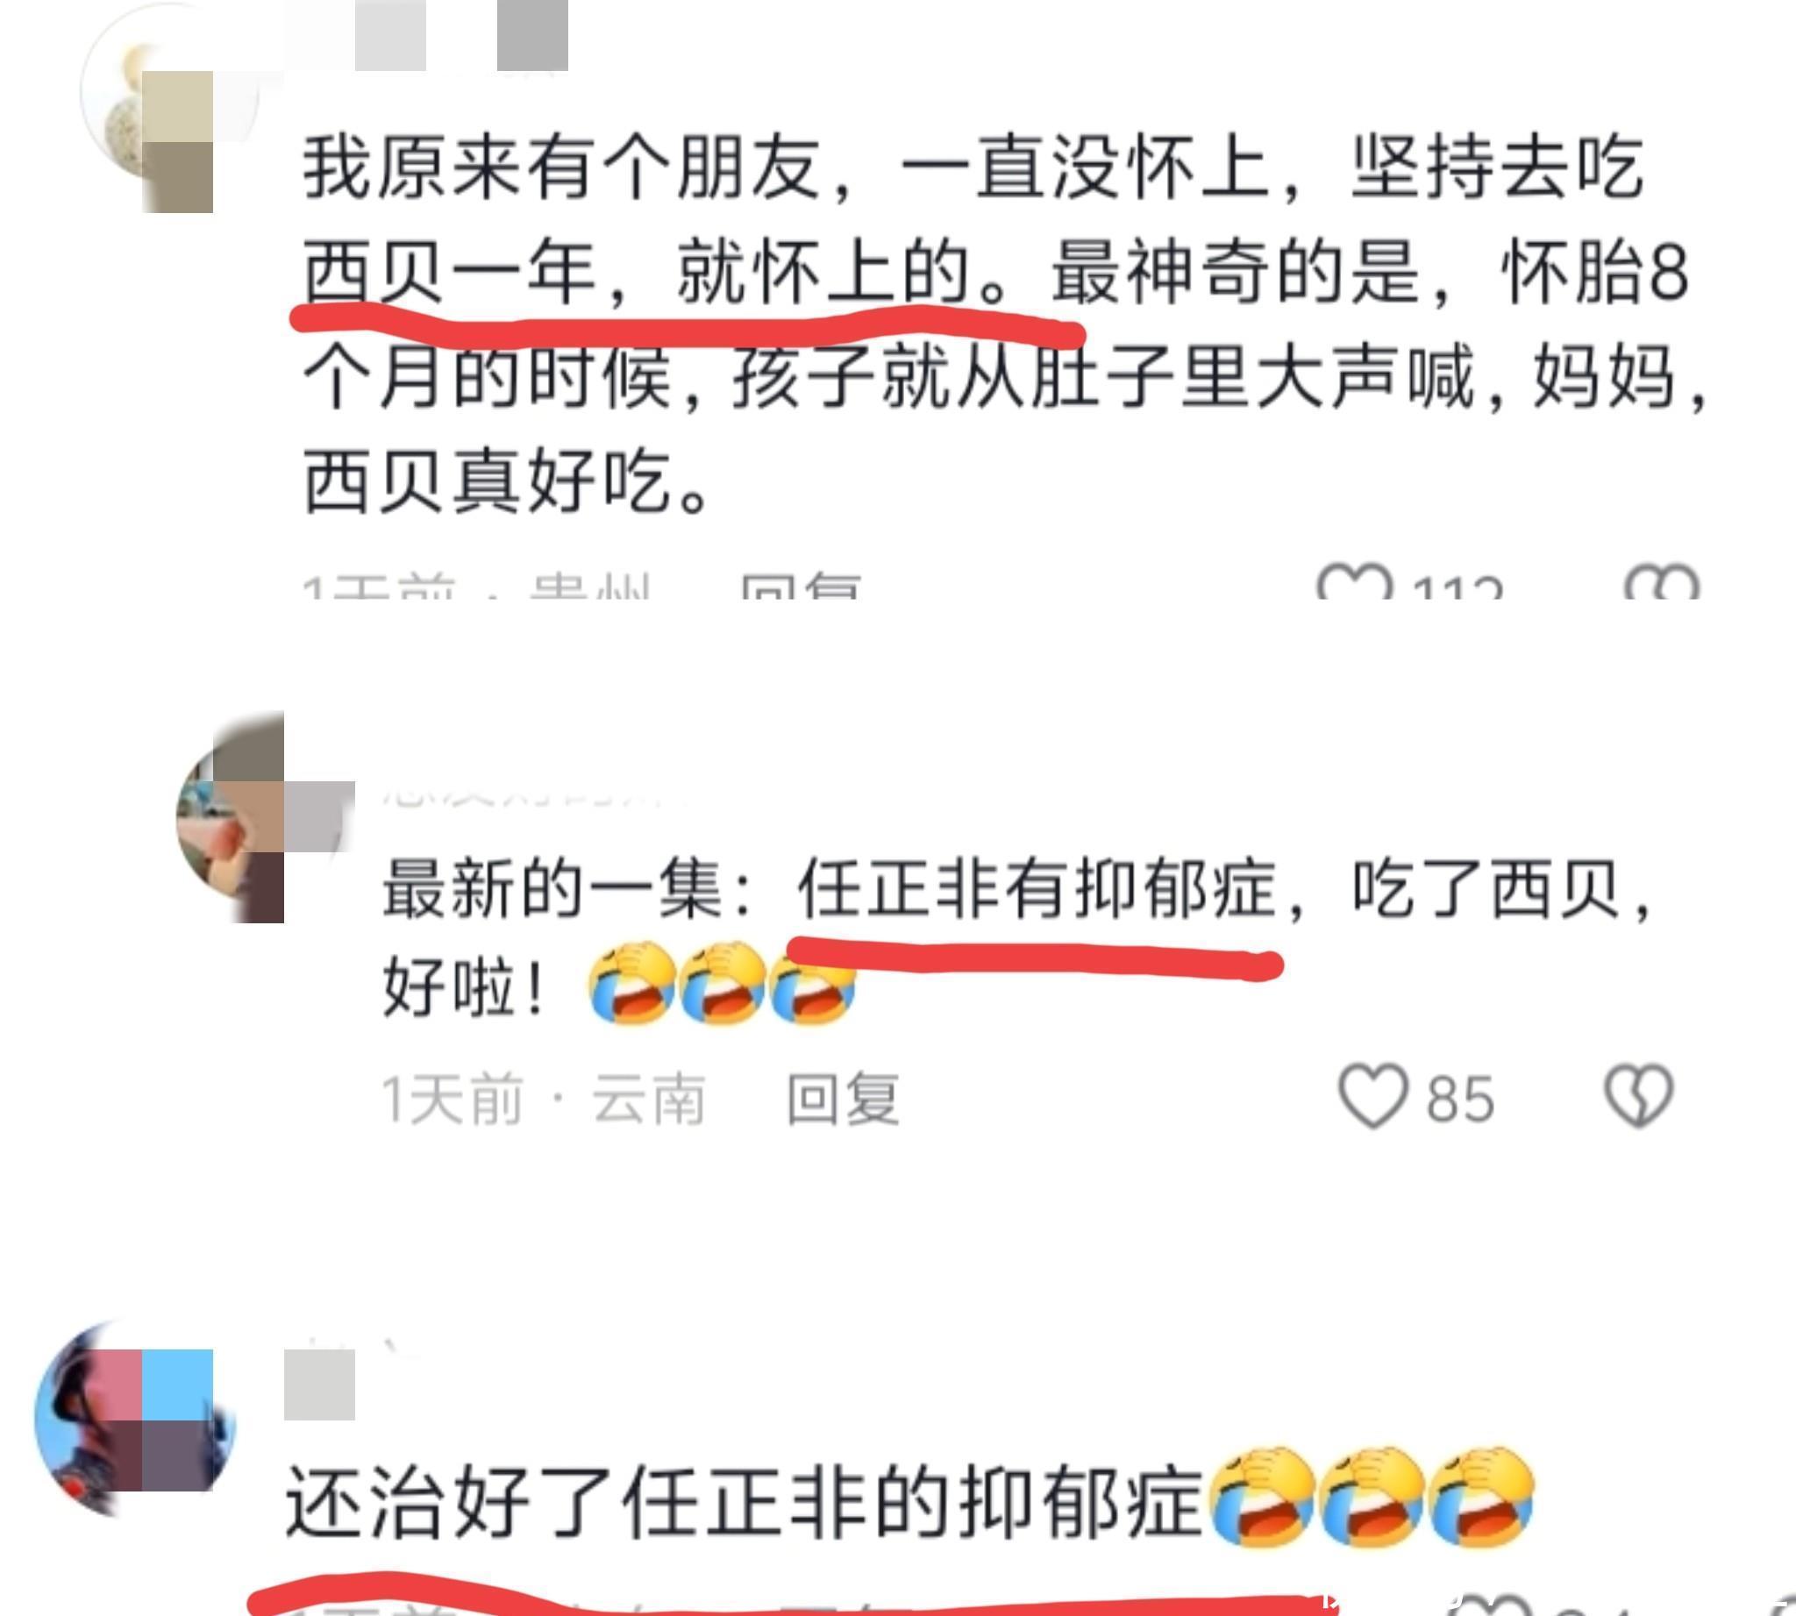The image size is (1796, 1616).
Task: Select the comment text 最新的一集
Action: point(555,890)
